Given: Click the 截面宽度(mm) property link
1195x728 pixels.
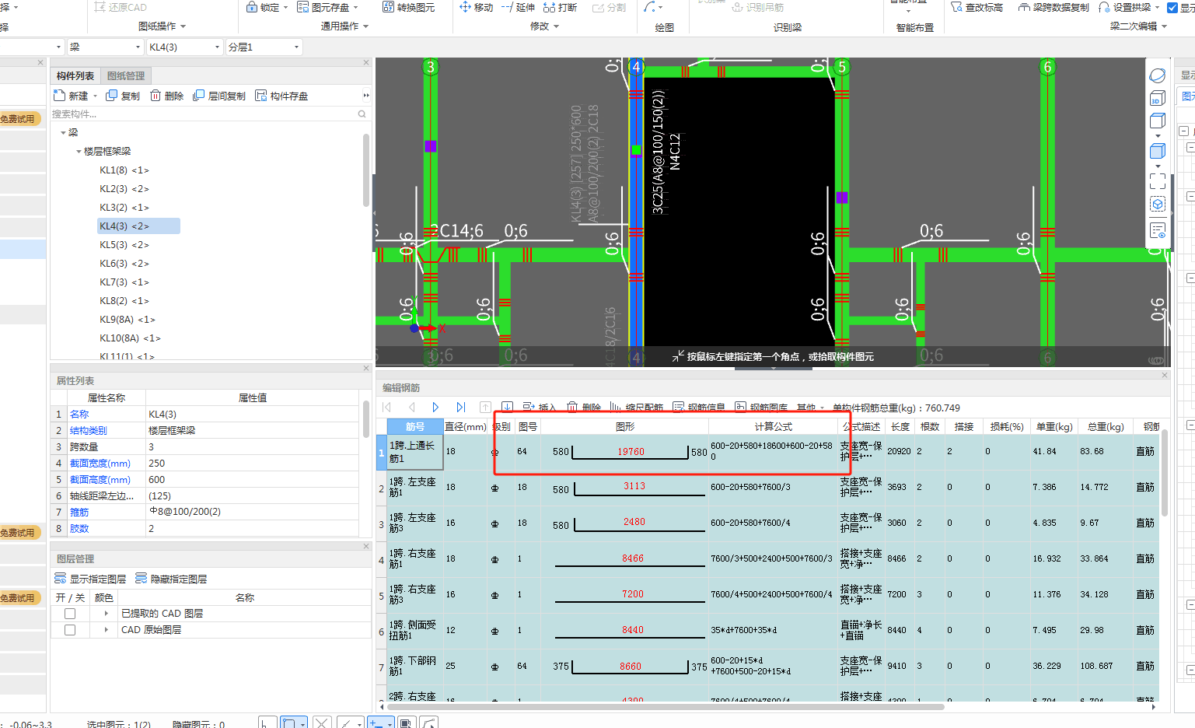Looking at the screenshot, I should click(100, 464).
